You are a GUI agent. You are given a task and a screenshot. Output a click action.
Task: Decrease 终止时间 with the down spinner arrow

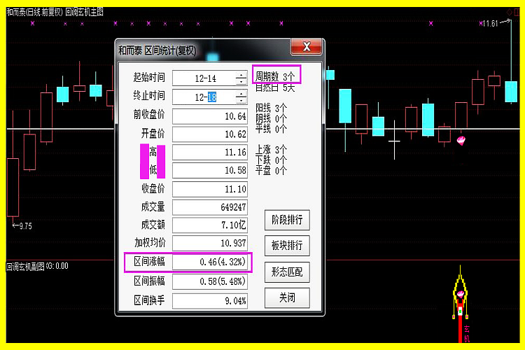241,100
